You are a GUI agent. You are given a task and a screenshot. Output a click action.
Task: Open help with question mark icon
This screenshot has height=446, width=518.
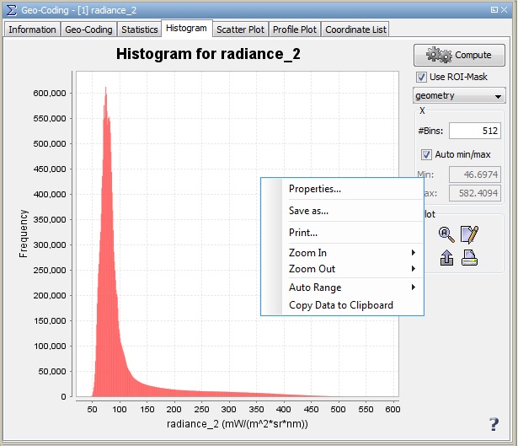pos(494,425)
